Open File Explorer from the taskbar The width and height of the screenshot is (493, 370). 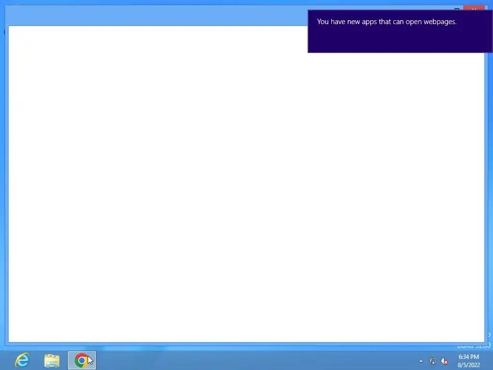coord(52,360)
